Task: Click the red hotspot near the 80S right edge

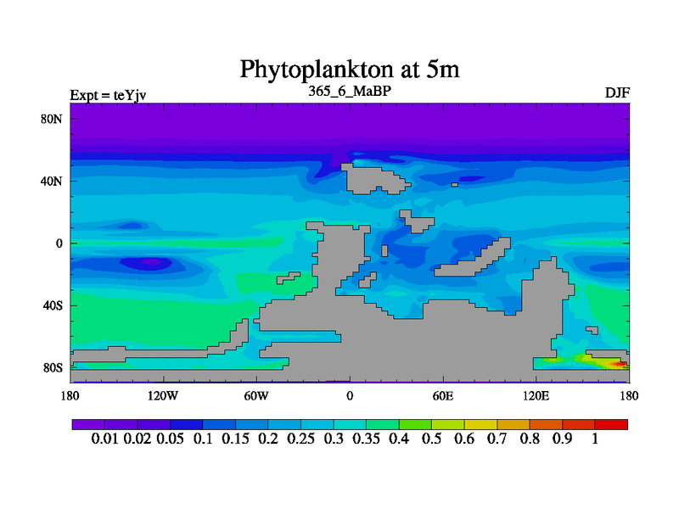Action: coord(621,364)
